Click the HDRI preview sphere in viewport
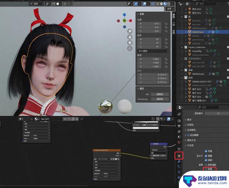 (x=106, y=106)
